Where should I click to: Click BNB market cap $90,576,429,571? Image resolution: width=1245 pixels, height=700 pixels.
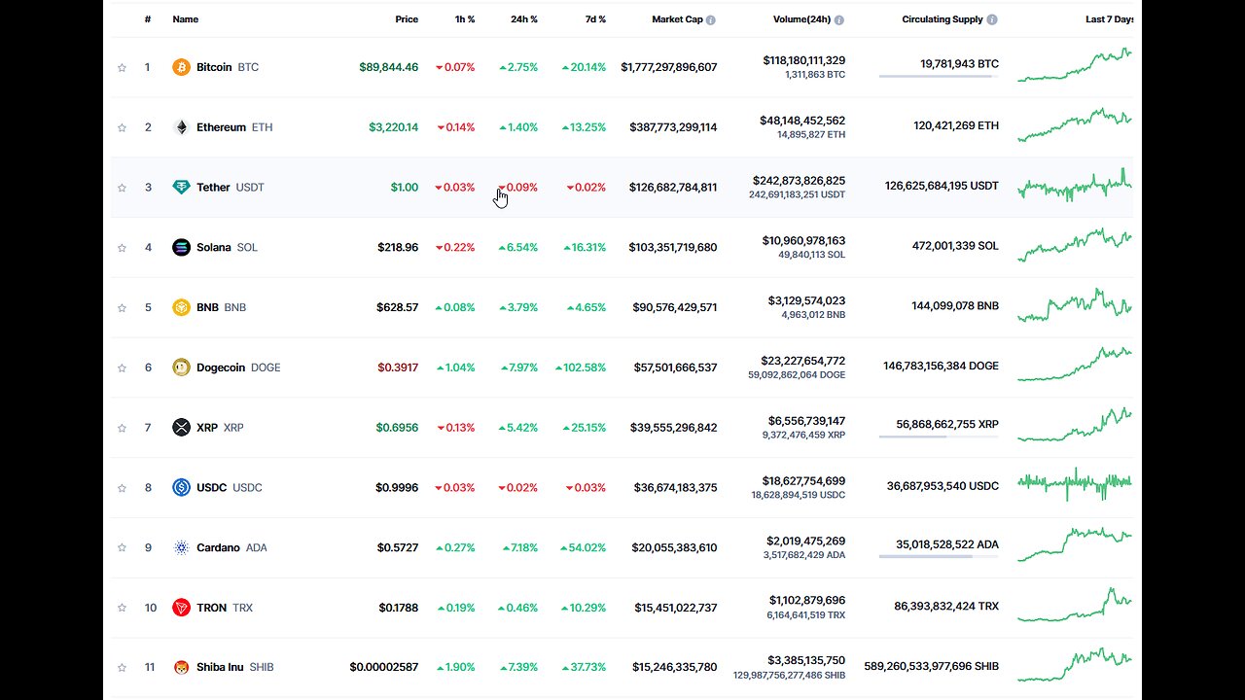tap(675, 307)
